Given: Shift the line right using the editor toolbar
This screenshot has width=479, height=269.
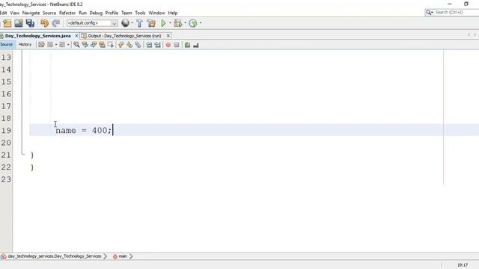Looking at the screenshot, I should 157,45.
